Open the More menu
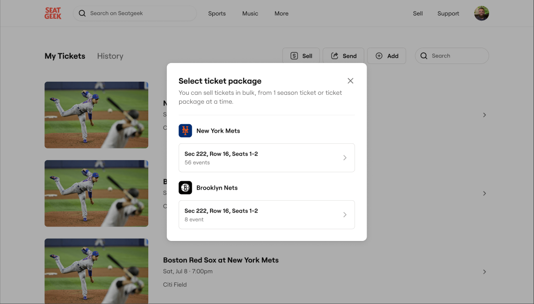The image size is (534, 304). [281, 13]
